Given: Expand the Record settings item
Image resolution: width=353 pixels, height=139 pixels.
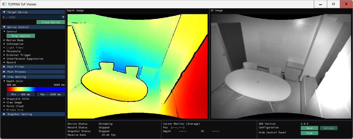Looking at the screenshot, I should pyautogui.click(x=11, y=62).
